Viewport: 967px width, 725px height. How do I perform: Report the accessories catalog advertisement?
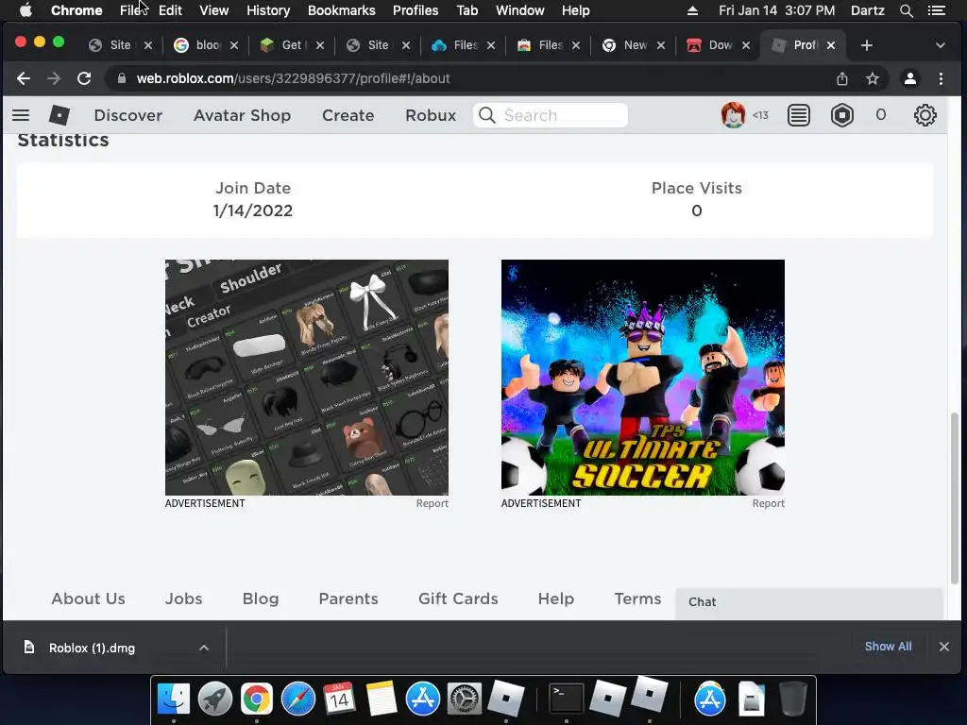pyautogui.click(x=433, y=503)
